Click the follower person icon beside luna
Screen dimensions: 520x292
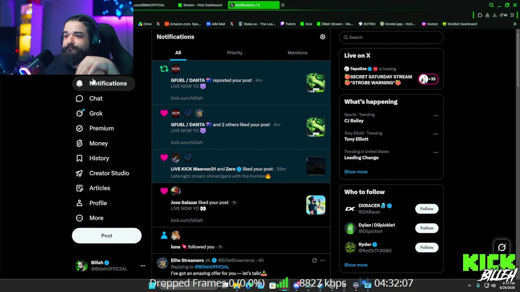point(164,235)
